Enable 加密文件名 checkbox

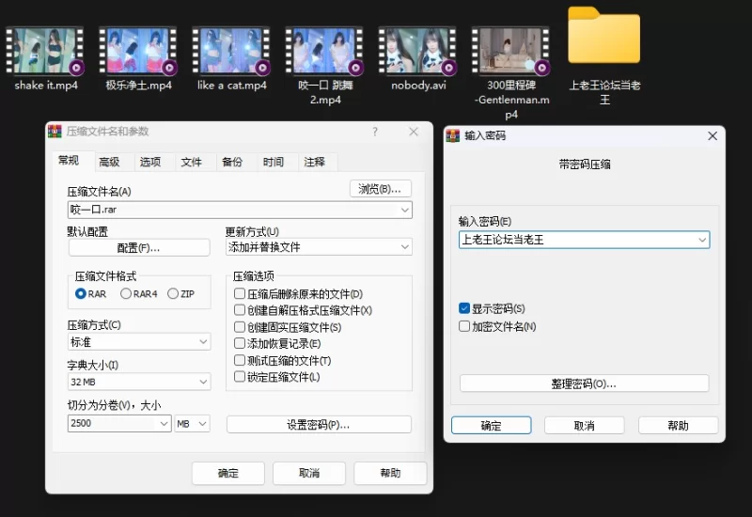click(x=464, y=326)
